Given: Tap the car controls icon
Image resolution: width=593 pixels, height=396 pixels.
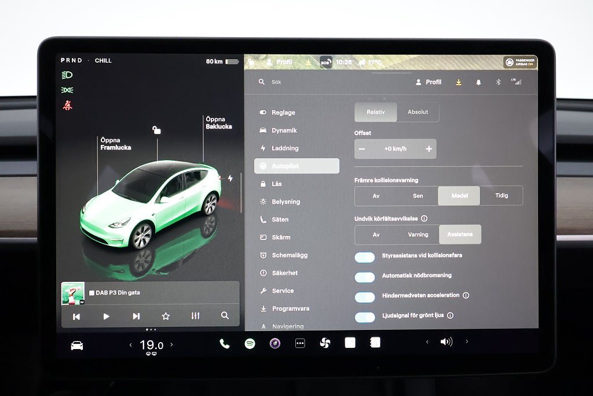Looking at the screenshot, I should point(77,346).
